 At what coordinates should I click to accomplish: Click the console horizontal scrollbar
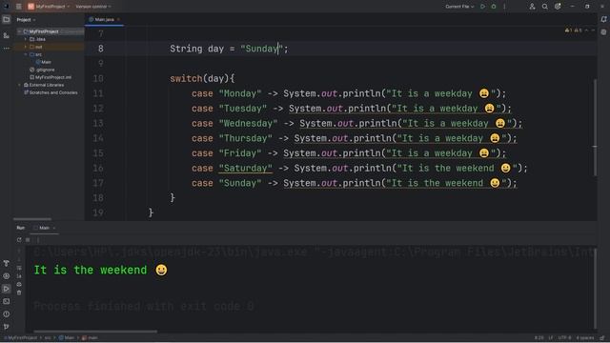coord(95,332)
